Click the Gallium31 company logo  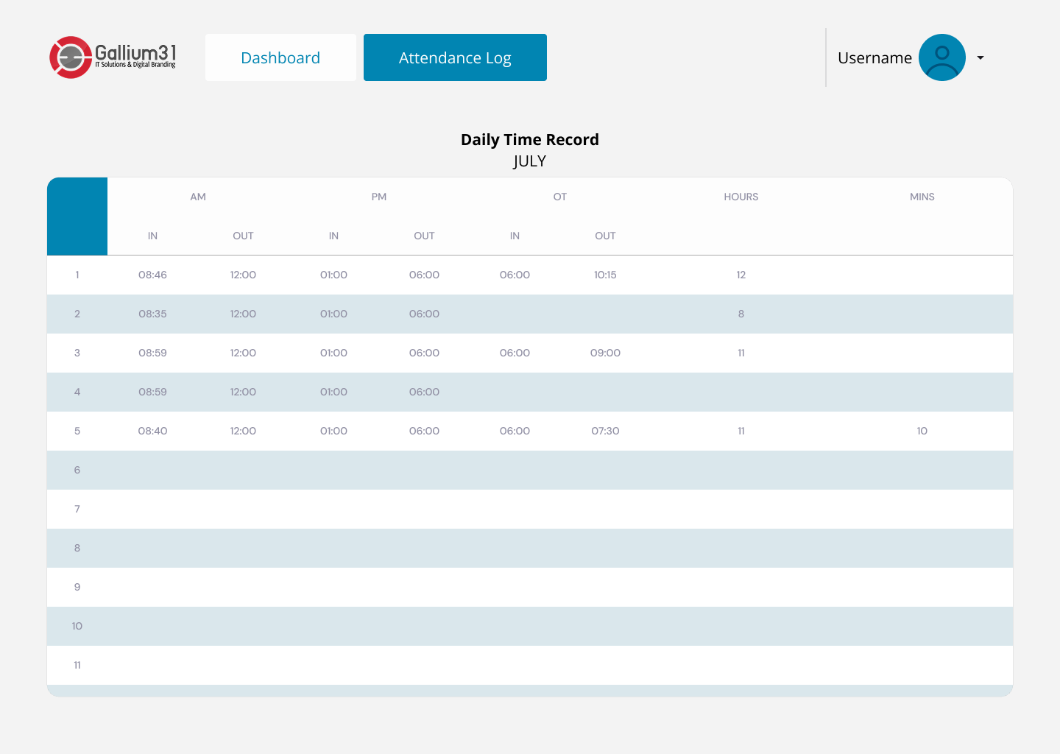tap(112, 56)
